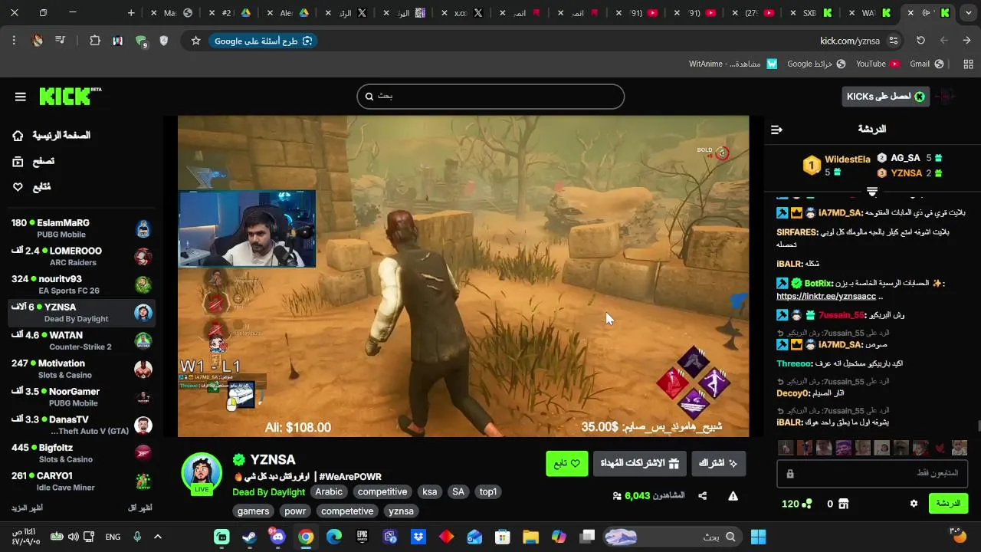Select the 'powr' stream tag

click(x=295, y=511)
